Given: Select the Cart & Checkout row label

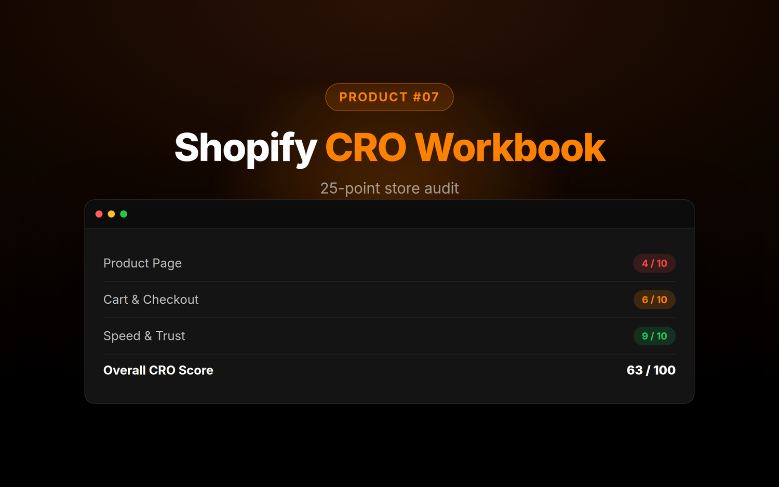Looking at the screenshot, I should pyautogui.click(x=151, y=300).
